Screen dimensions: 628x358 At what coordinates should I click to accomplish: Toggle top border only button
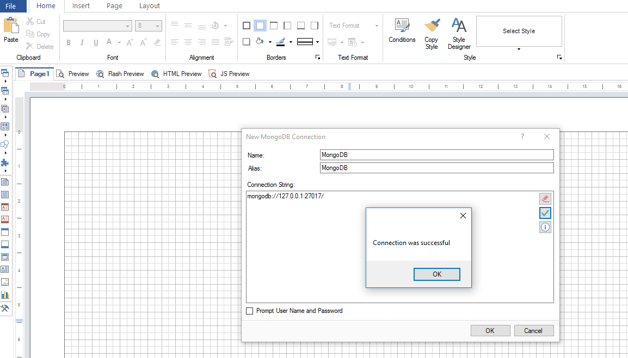pos(274,26)
